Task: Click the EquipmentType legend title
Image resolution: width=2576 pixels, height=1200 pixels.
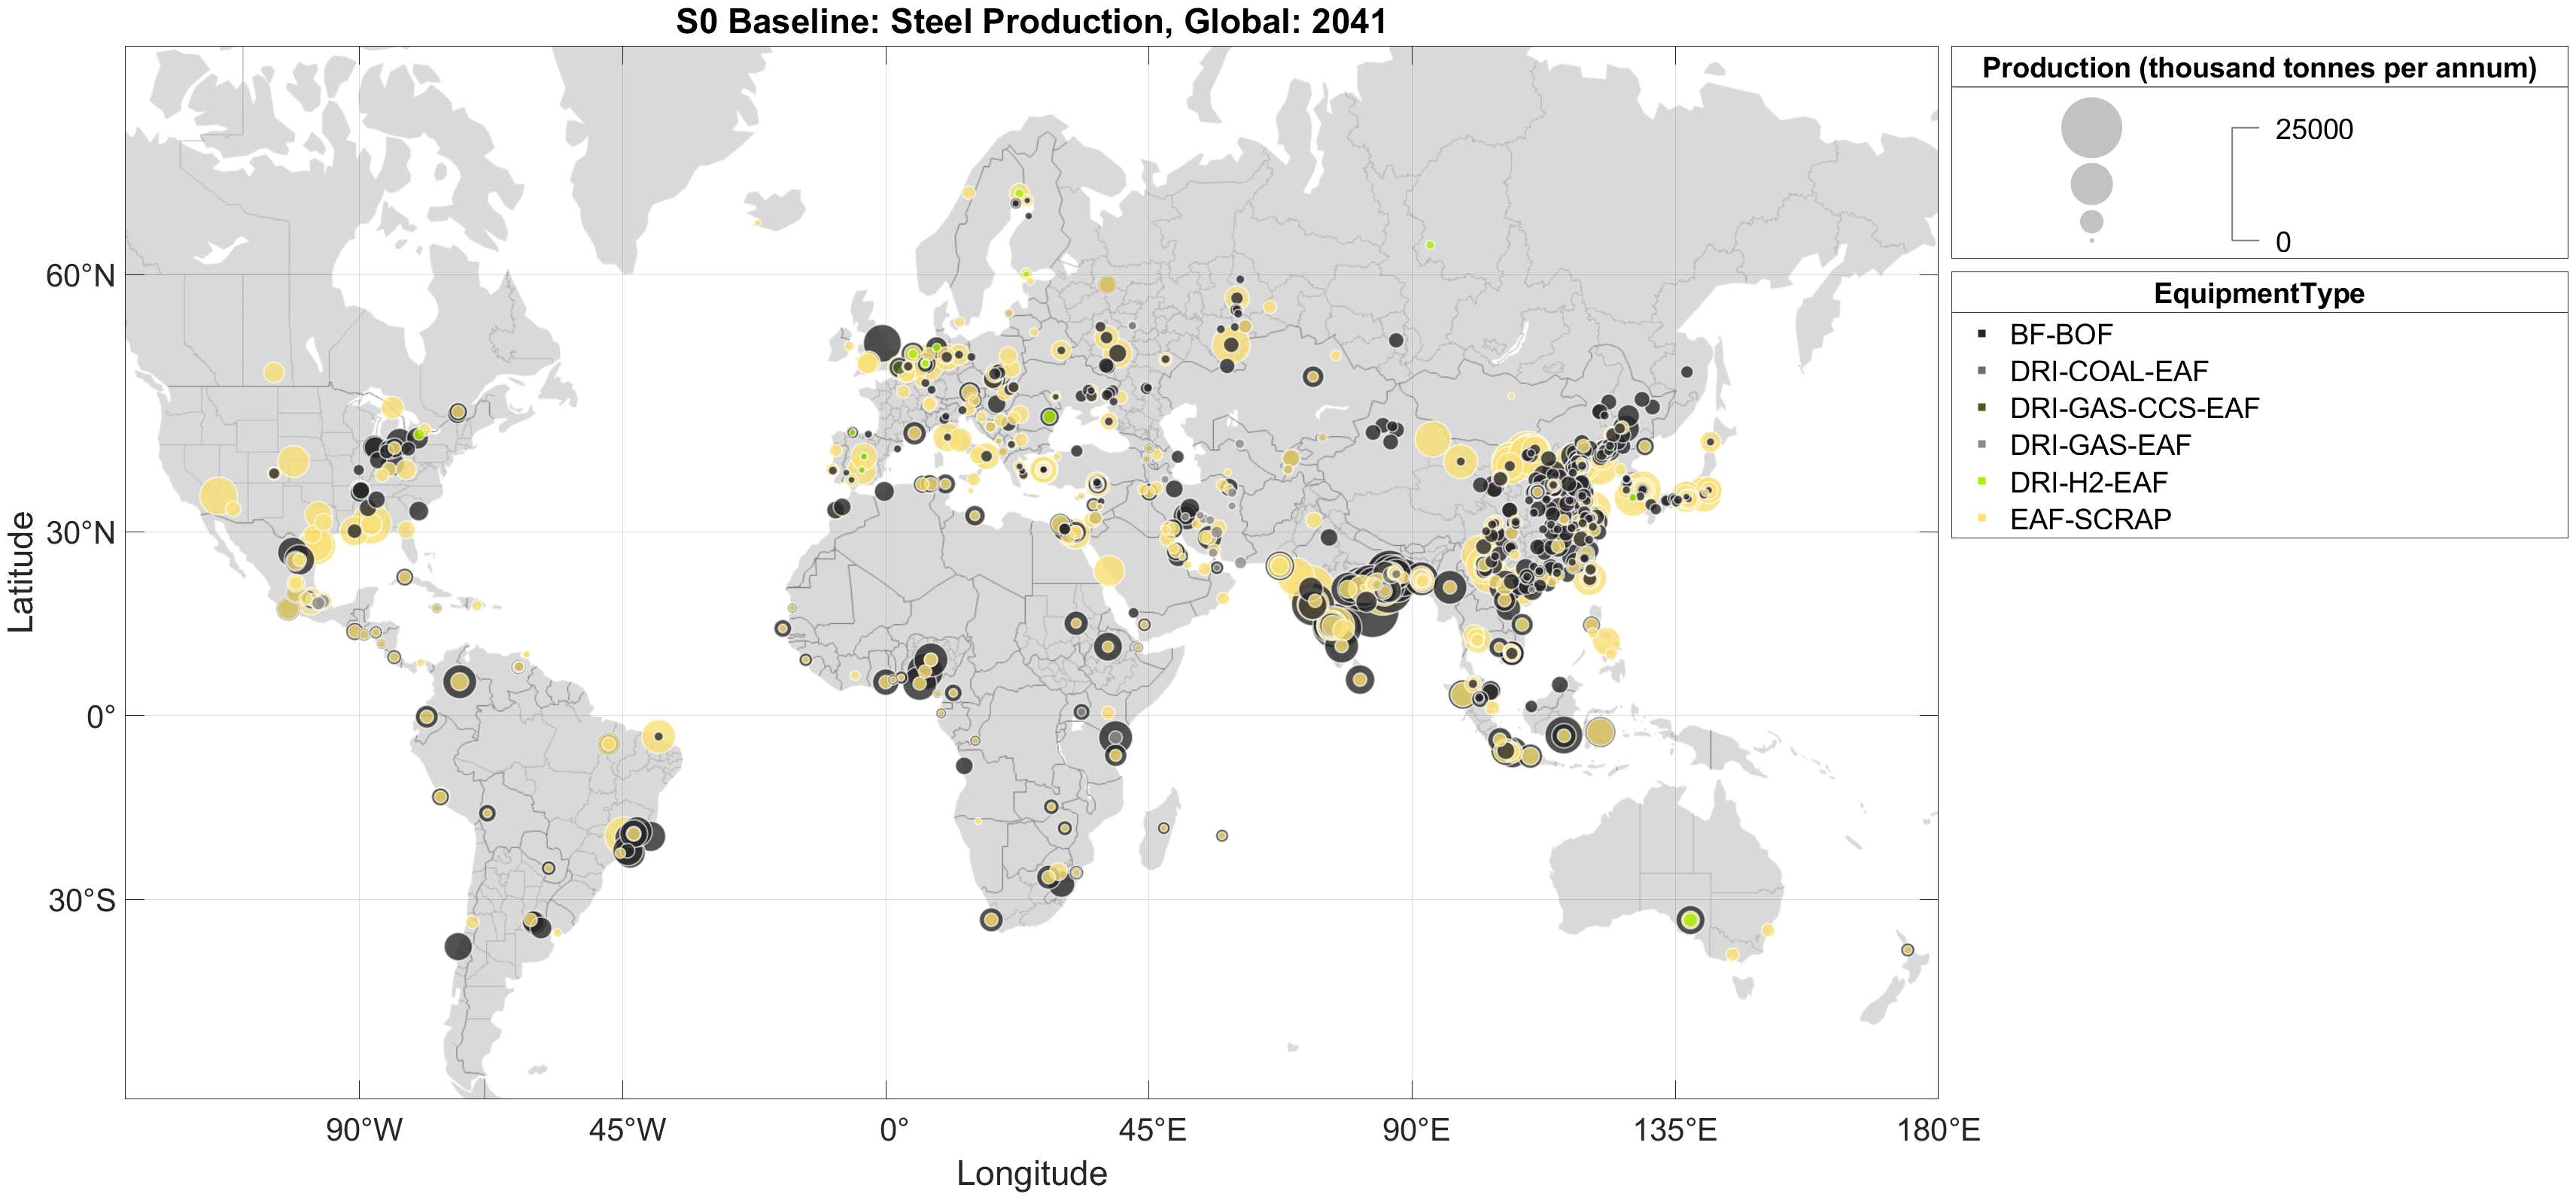Action: pyautogui.click(x=2258, y=294)
